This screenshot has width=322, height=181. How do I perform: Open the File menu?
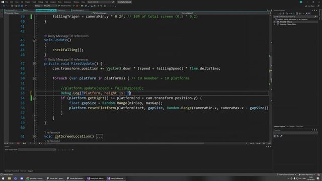7,2
